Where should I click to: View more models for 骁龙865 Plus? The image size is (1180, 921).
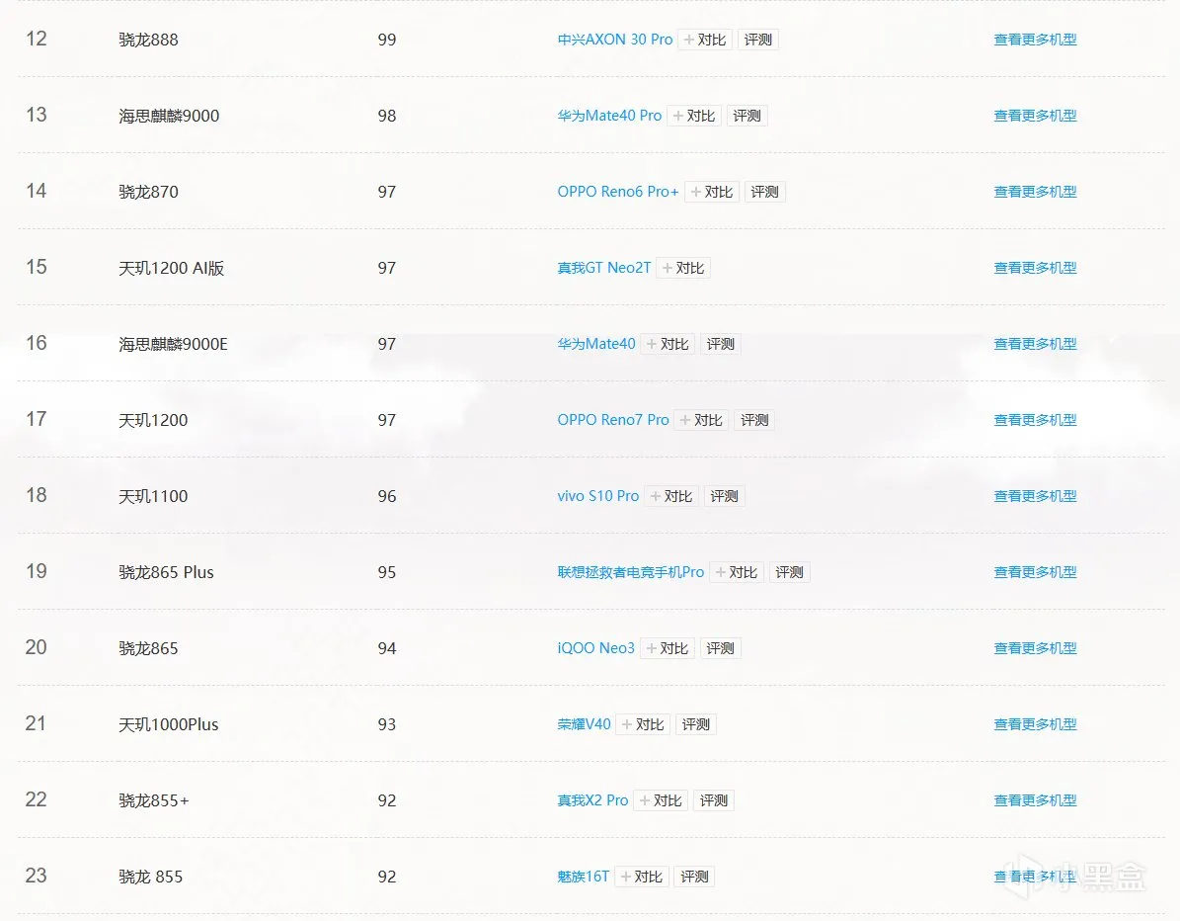coord(1035,572)
